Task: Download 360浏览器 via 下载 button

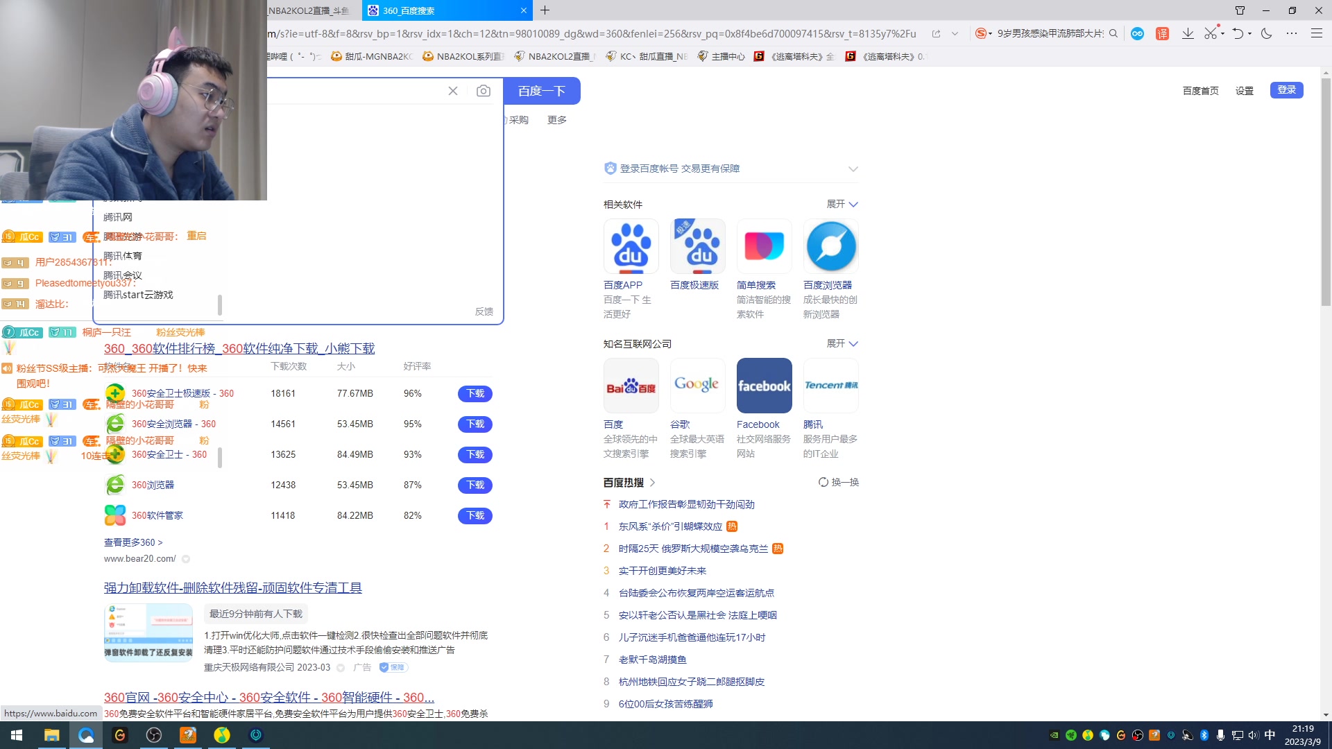Action: [x=475, y=485]
